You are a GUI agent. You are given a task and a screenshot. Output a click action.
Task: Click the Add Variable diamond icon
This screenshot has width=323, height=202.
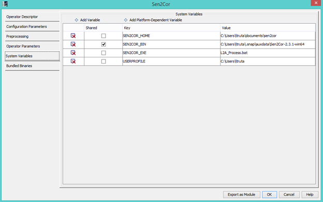[77, 20]
